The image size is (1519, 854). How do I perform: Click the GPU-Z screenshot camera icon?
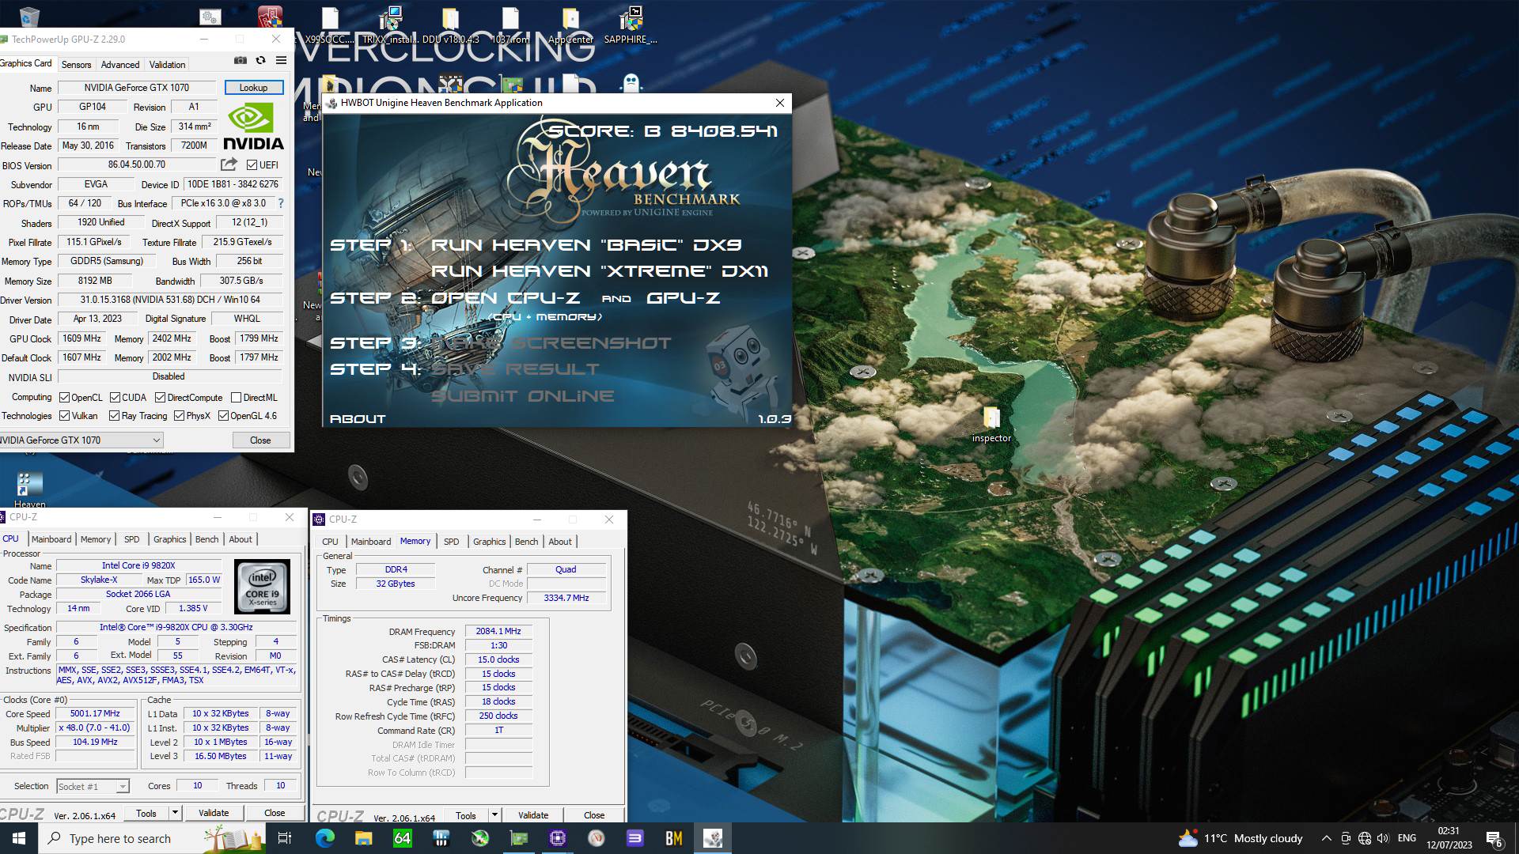pos(241,61)
